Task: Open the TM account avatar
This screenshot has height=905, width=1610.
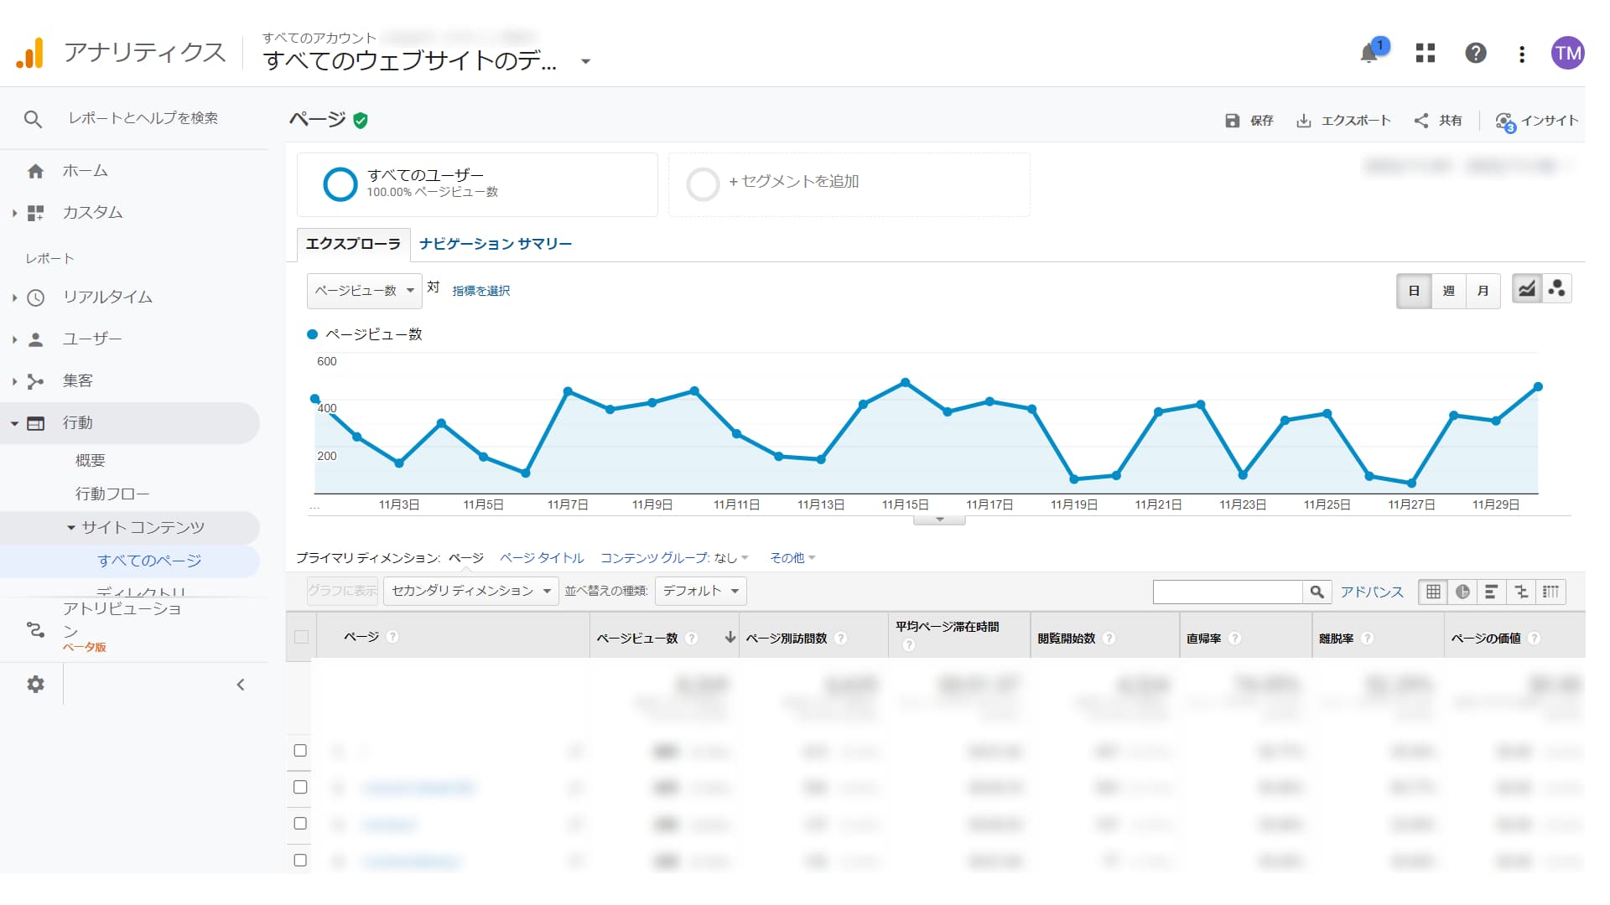Action: (x=1567, y=54)
